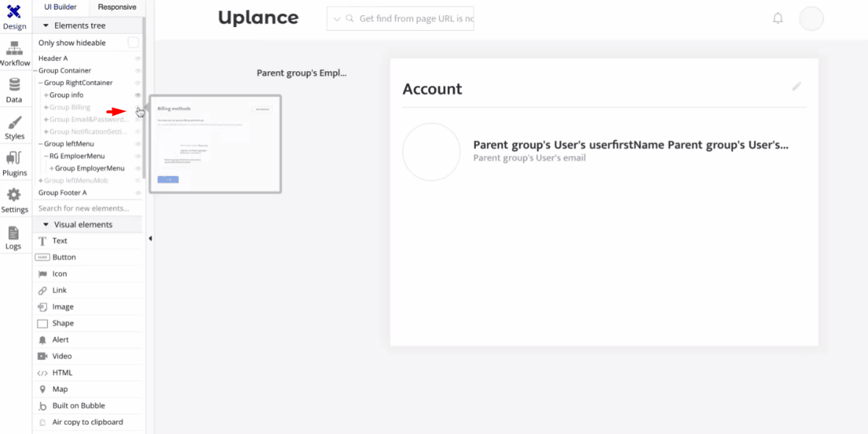This screenshot has width=868, height=434.
Task: Open the Logs section
Action: point(14,238)
